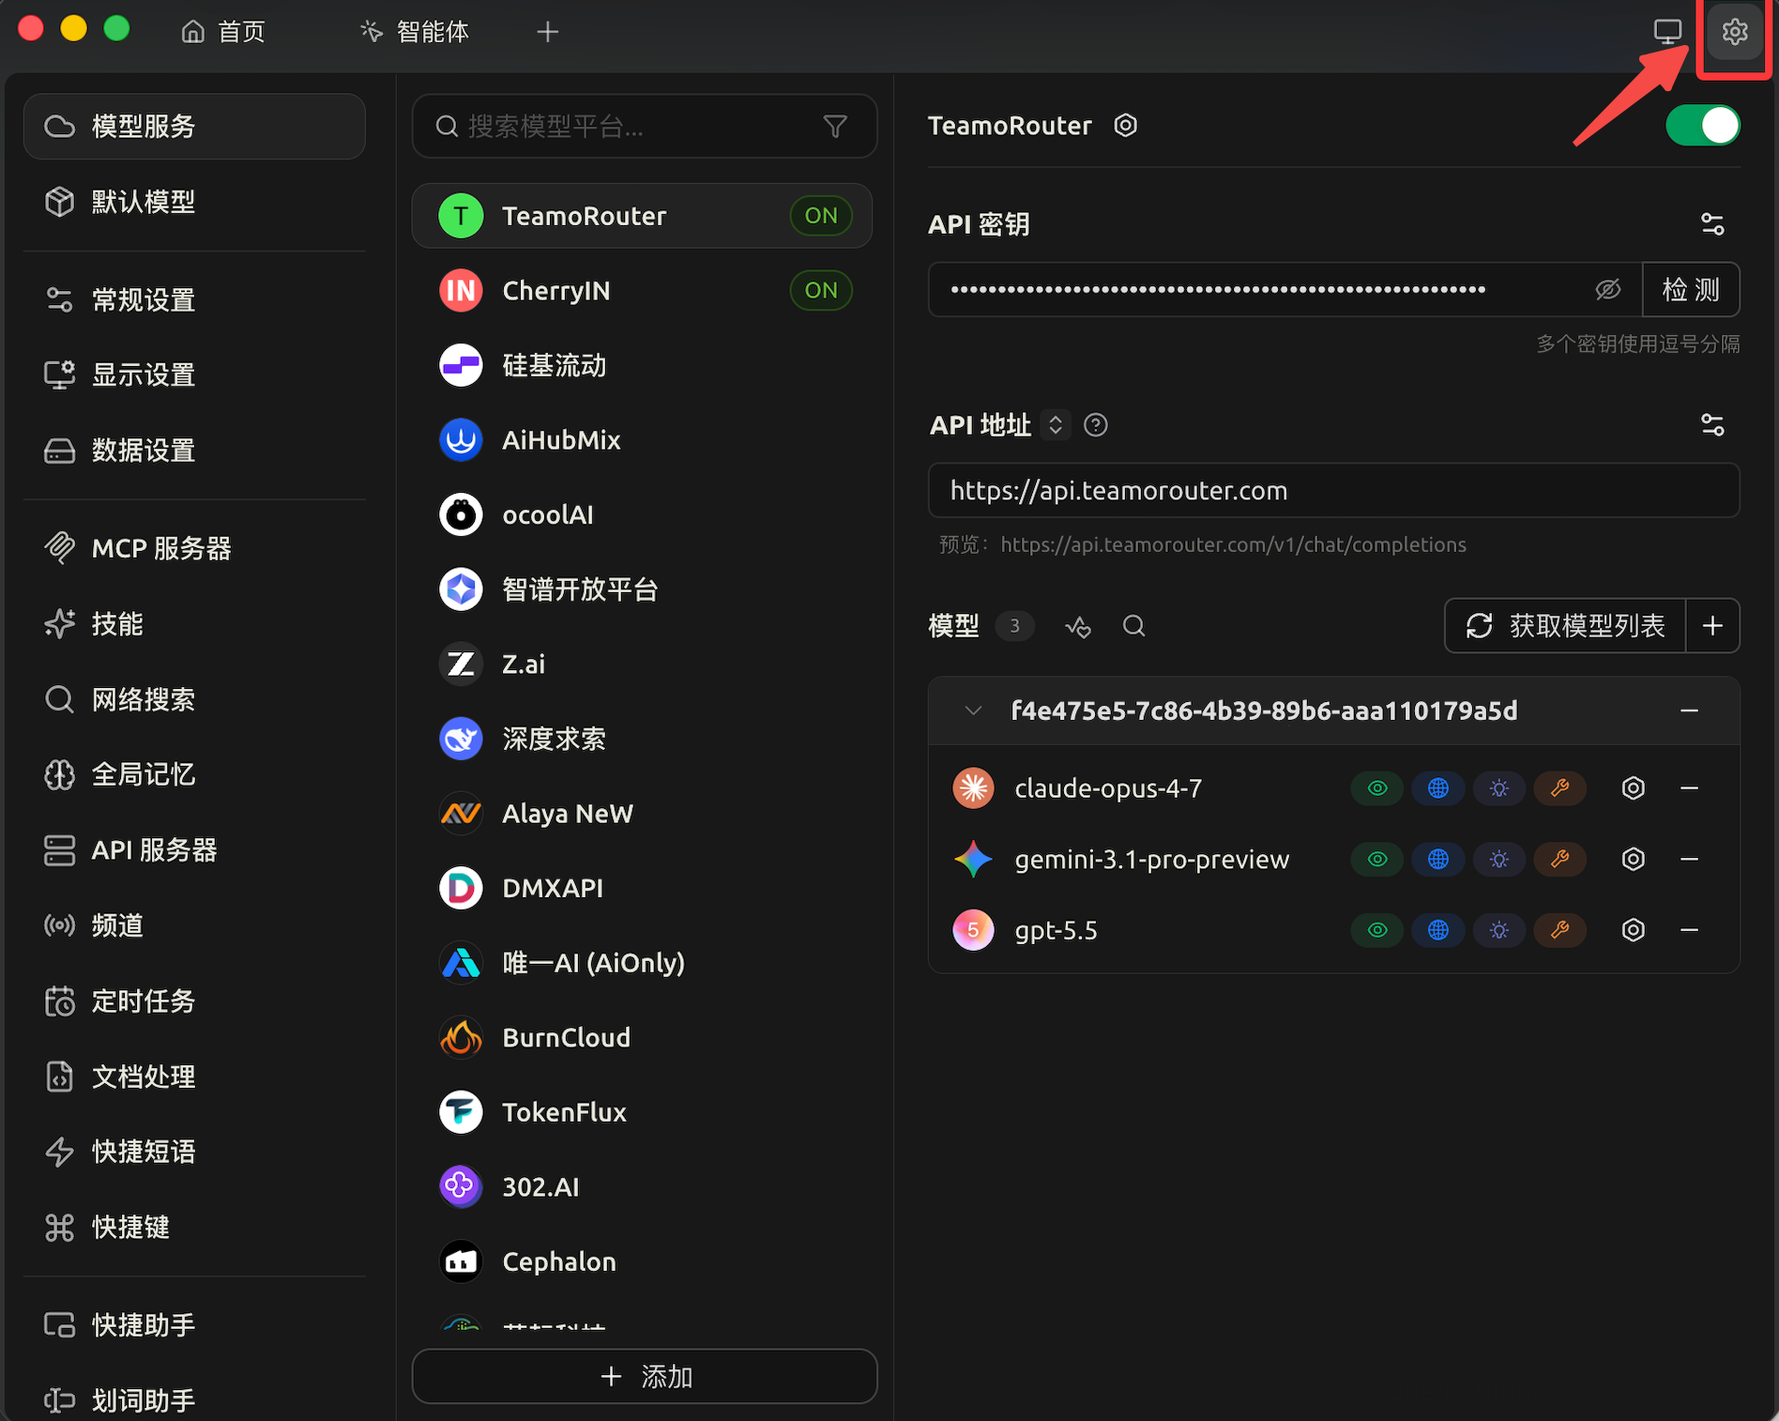Open 定时任务 settings section

click(x=194, y=1001)
